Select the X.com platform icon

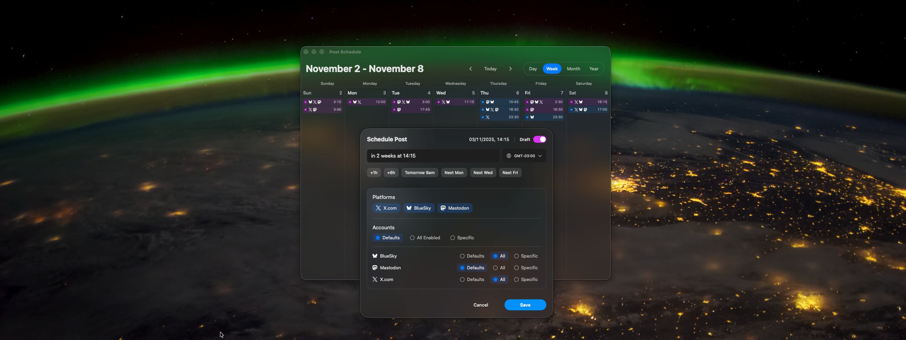379,208
